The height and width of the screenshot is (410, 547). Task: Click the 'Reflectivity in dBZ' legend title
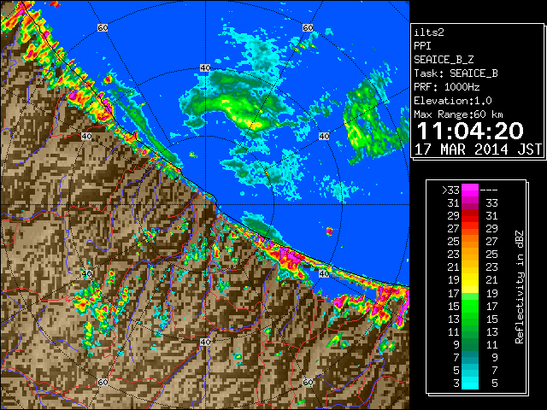click(x=520, y=287)
